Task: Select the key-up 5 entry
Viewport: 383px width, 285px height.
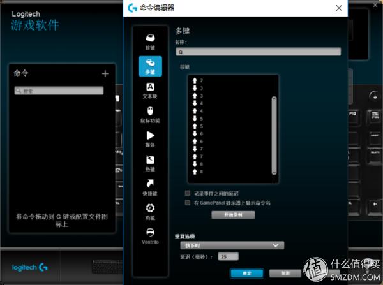Action: click(x=198, y=126)
